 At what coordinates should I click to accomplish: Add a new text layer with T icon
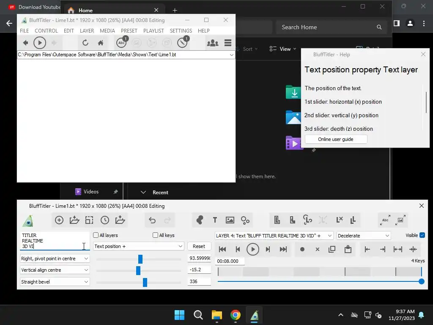pos(215,220)
